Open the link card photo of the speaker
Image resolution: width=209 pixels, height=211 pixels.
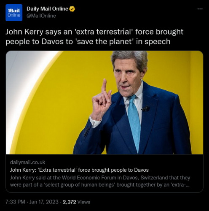[x=104, y=103]
